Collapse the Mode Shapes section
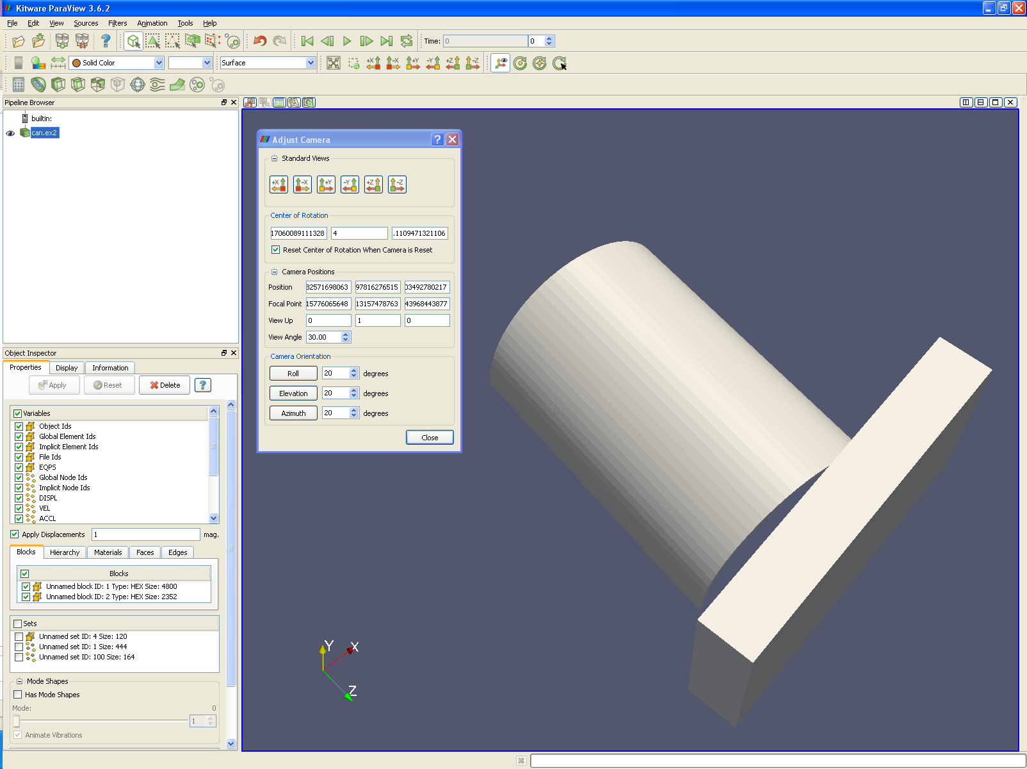Screen dimensions: 1027x769 (19, 681)
